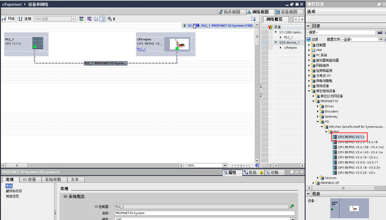
Task: Expand the 控制器 (Controllers) catalog folder
Action: pyautogui.click(x=309, y=45)
